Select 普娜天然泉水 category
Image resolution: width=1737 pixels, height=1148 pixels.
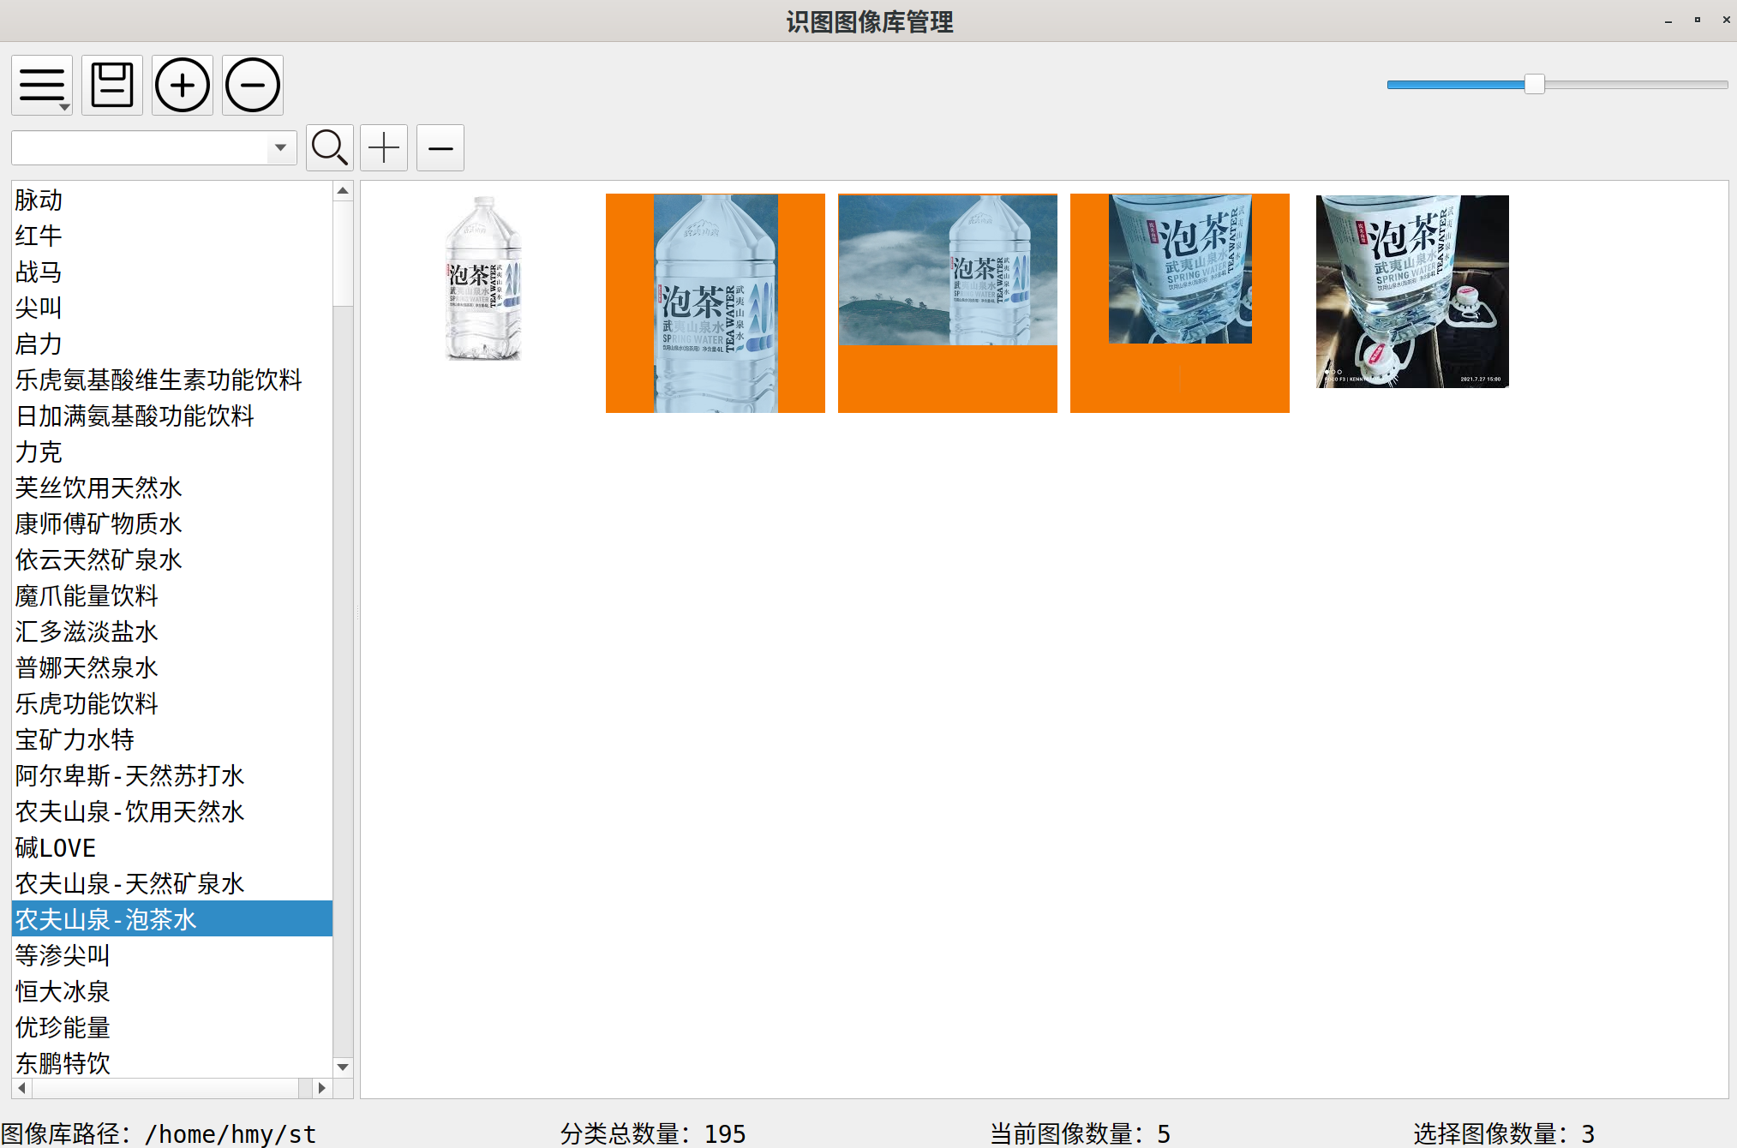(x=171, y=667)
